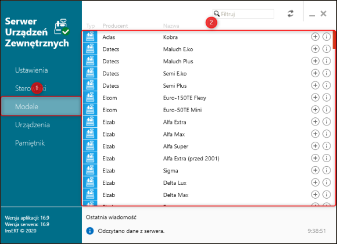The image size is (337, 244).
Task: Show info for Semi E.ko
Action: (x=327, y=73)
